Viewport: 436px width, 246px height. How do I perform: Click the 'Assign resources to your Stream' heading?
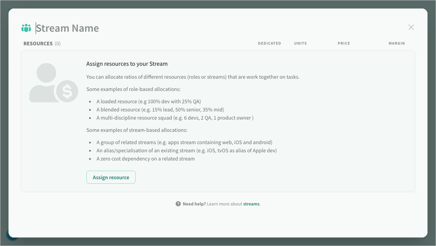(127, 64)
